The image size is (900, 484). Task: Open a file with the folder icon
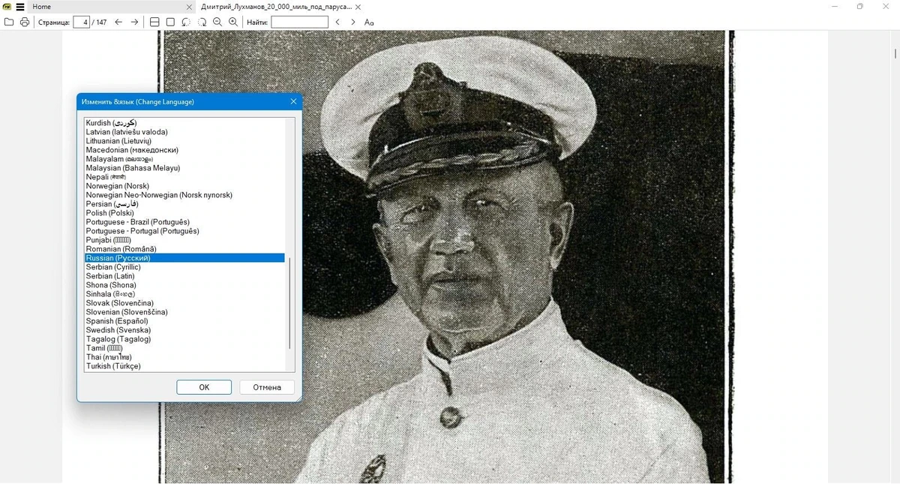click(9, 23)
